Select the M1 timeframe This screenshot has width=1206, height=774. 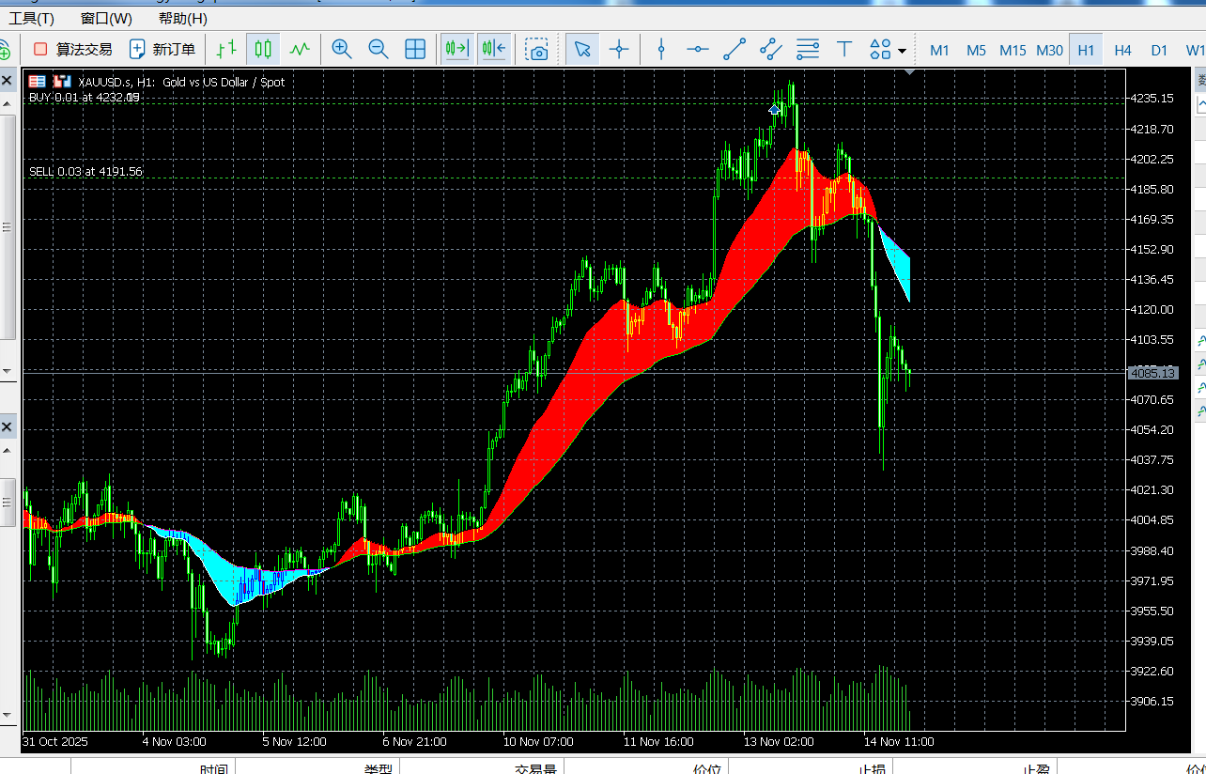tap(939, 50)
